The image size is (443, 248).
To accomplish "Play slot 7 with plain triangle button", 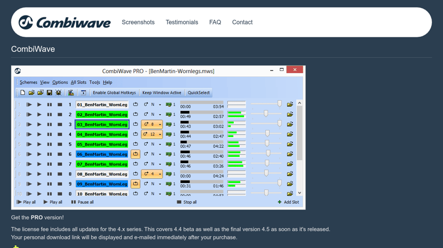I will click(39, 164).
